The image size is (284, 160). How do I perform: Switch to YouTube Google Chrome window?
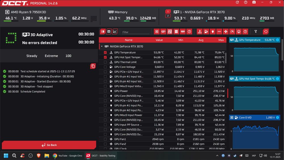(67, 156)
